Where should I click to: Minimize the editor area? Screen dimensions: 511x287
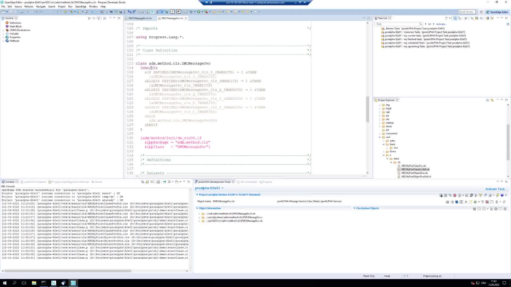click(x=364, y=18)
